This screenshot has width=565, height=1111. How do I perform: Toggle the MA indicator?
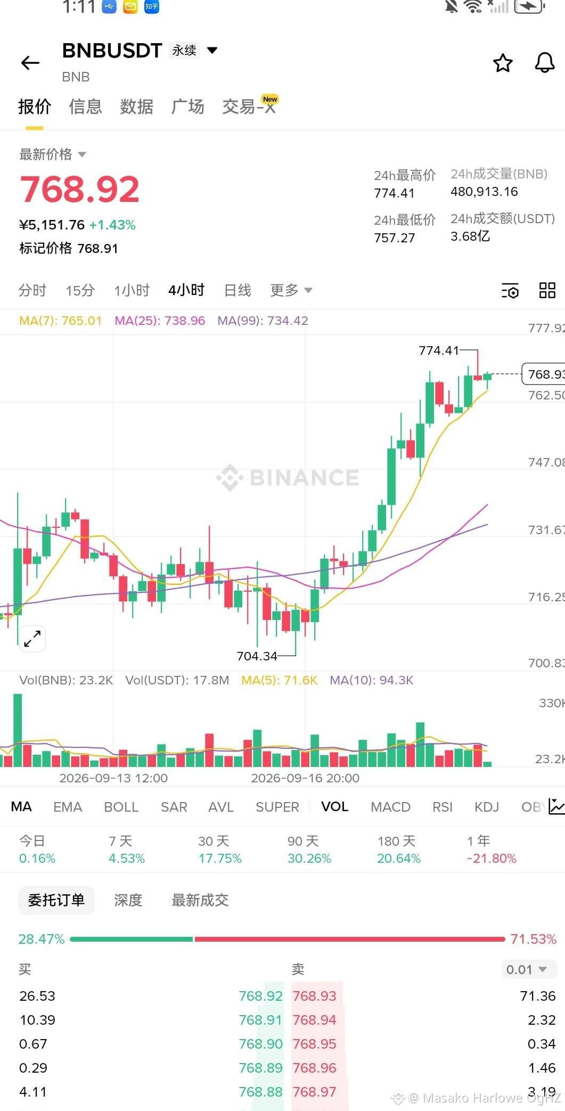tap(21, 806)
